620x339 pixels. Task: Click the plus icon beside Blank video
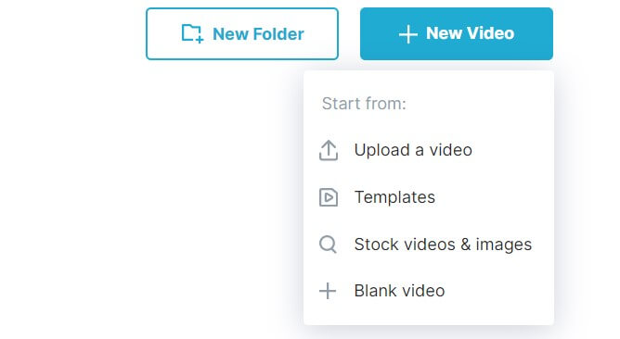click(x=328, y=291)
